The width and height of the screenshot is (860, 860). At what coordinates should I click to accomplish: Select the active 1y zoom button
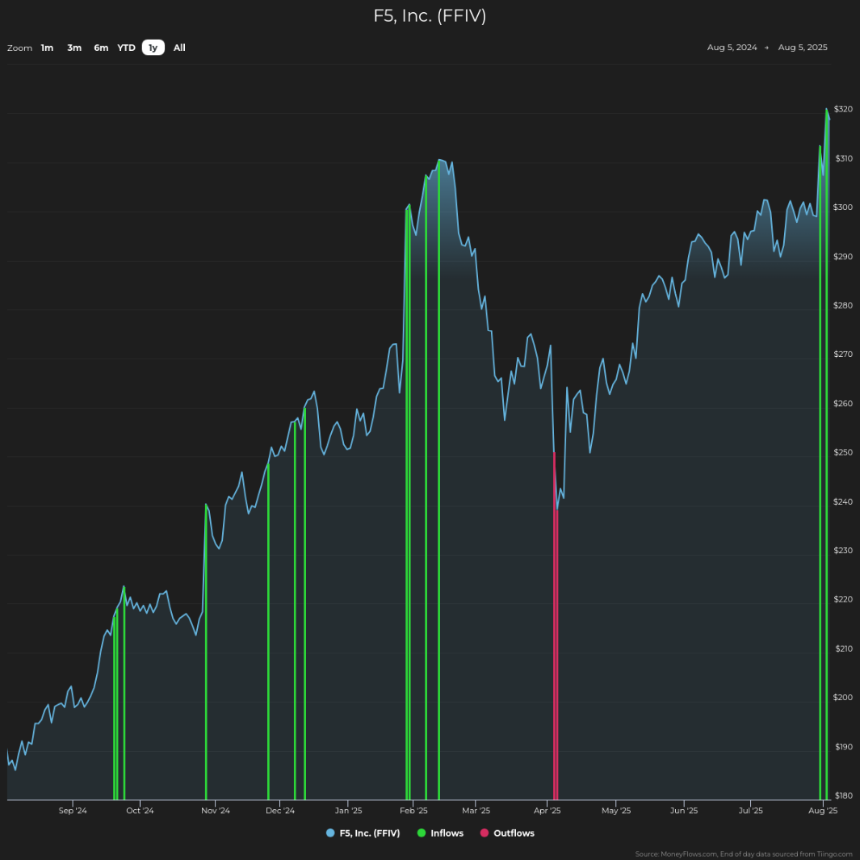[x=153, y=48]
